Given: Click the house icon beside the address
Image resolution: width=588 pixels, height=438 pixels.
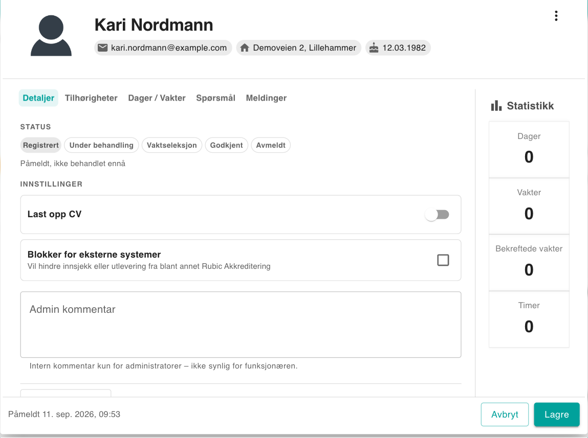Looking at the screenshot, I should 245,48.
